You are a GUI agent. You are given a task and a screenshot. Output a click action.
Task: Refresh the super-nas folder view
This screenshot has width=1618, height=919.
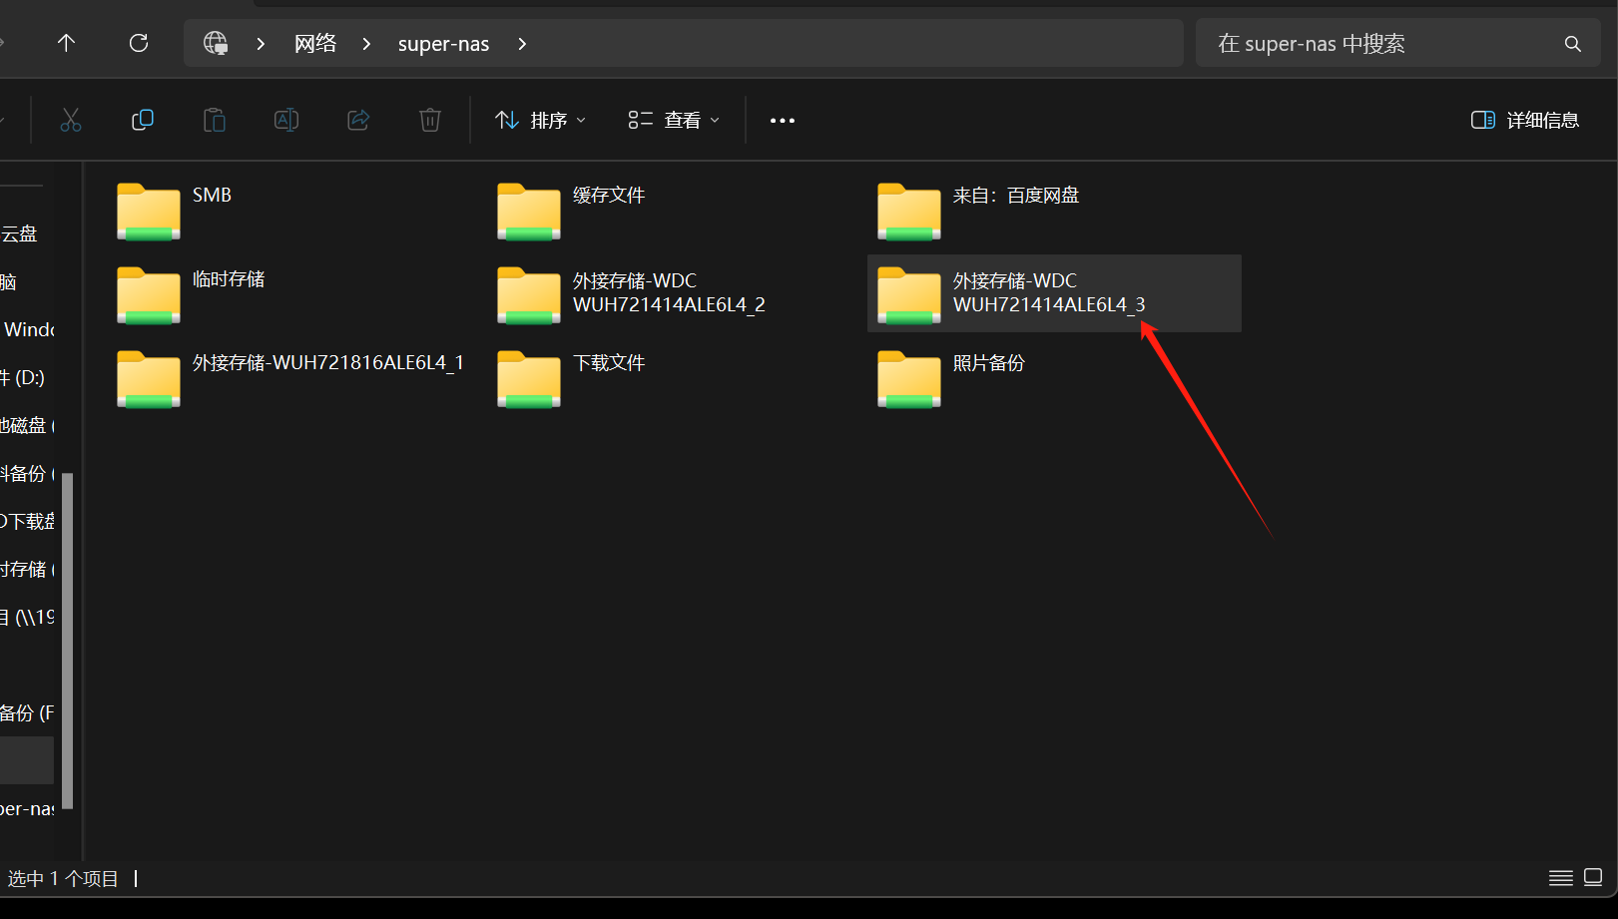coord(139,43)
